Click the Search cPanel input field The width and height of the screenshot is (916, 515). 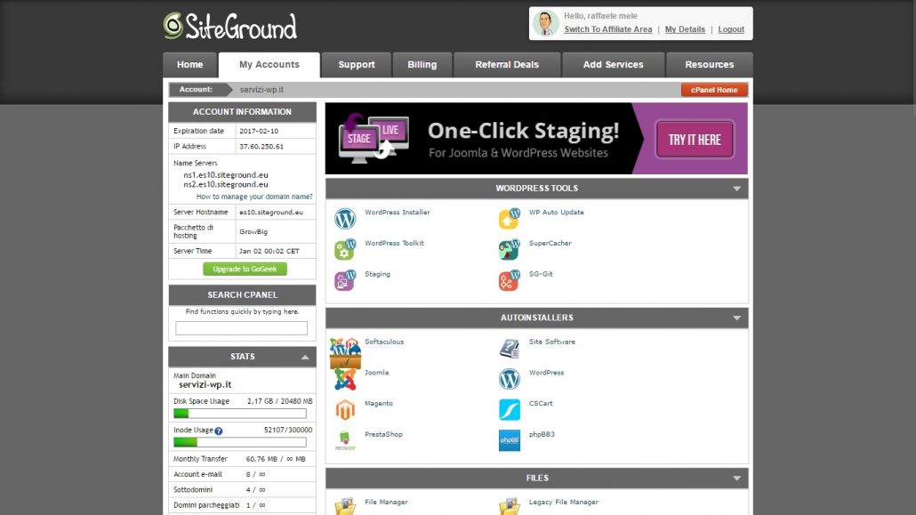click(241, 328)
